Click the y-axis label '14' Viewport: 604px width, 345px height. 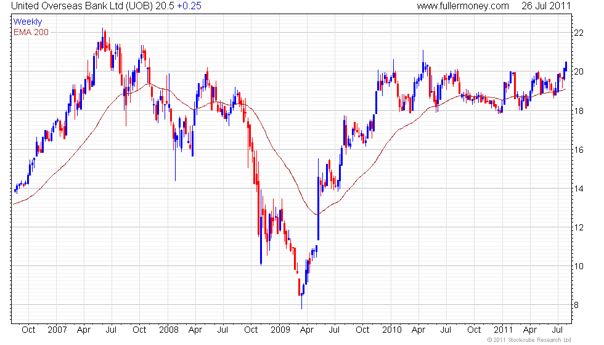579,189
